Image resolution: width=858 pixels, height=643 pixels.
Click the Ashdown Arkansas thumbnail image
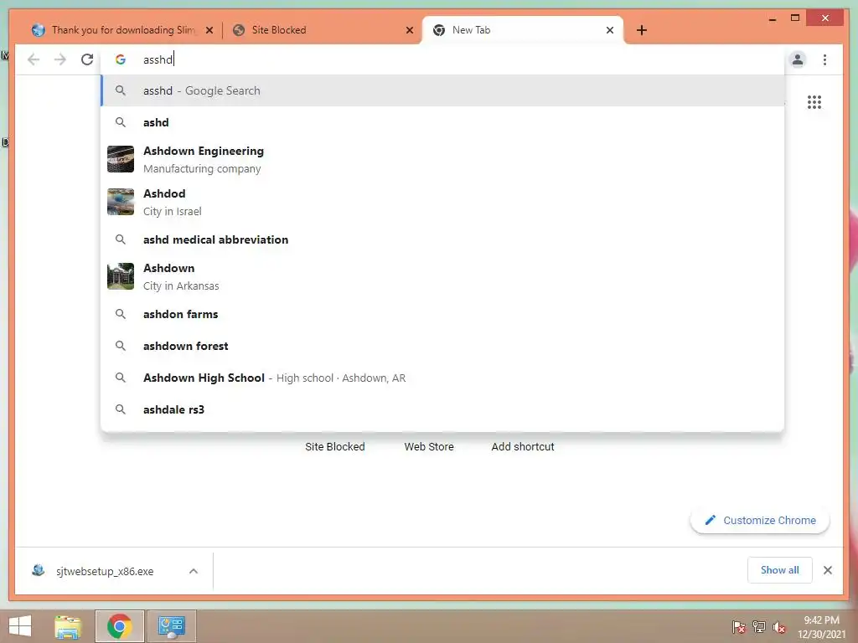click(121, 276)
